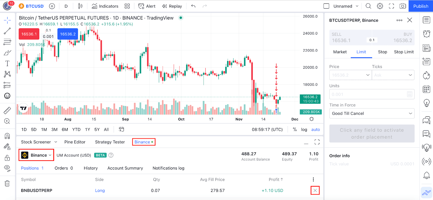Screen dimensions: 433x200
Task: Publish the chart idea
Action: click(x=421, y=6)
